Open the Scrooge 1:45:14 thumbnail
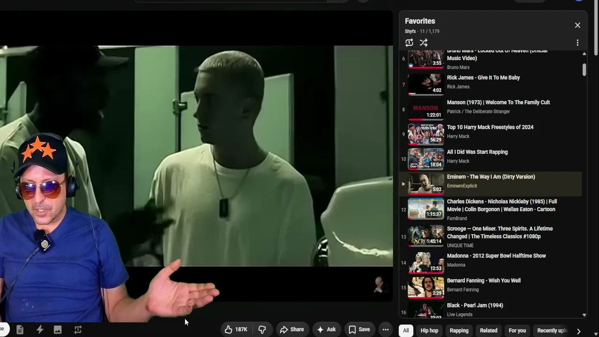Screen dimensions: 599x337 [x=426, y=236]
